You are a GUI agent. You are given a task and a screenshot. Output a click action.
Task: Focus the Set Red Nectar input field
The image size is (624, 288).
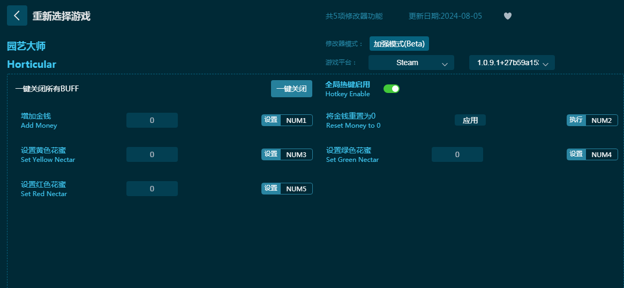tap(152, 189)
